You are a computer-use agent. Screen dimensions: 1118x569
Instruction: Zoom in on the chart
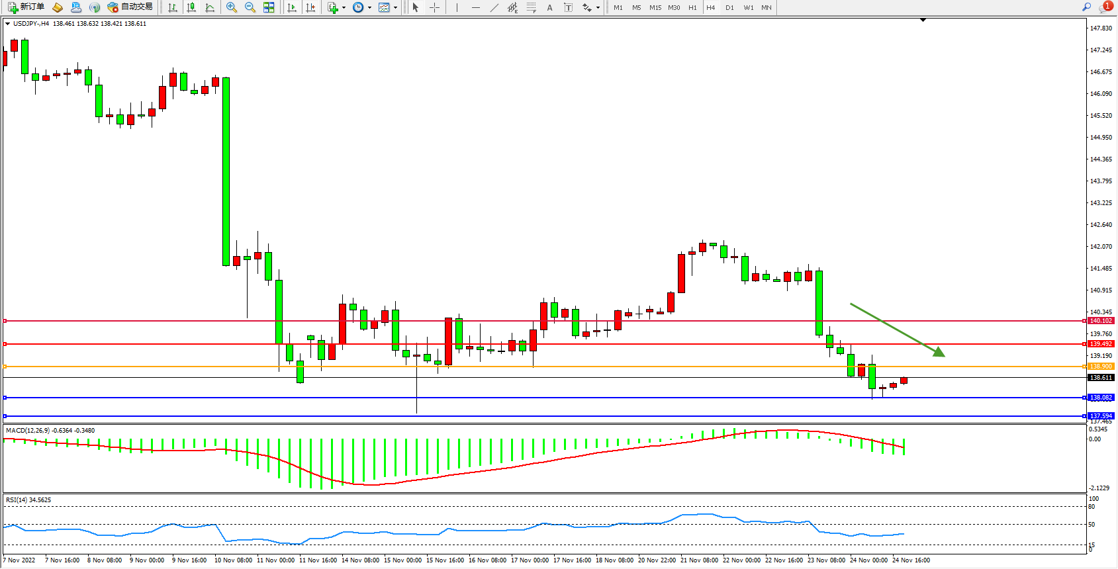click(232, 7)
